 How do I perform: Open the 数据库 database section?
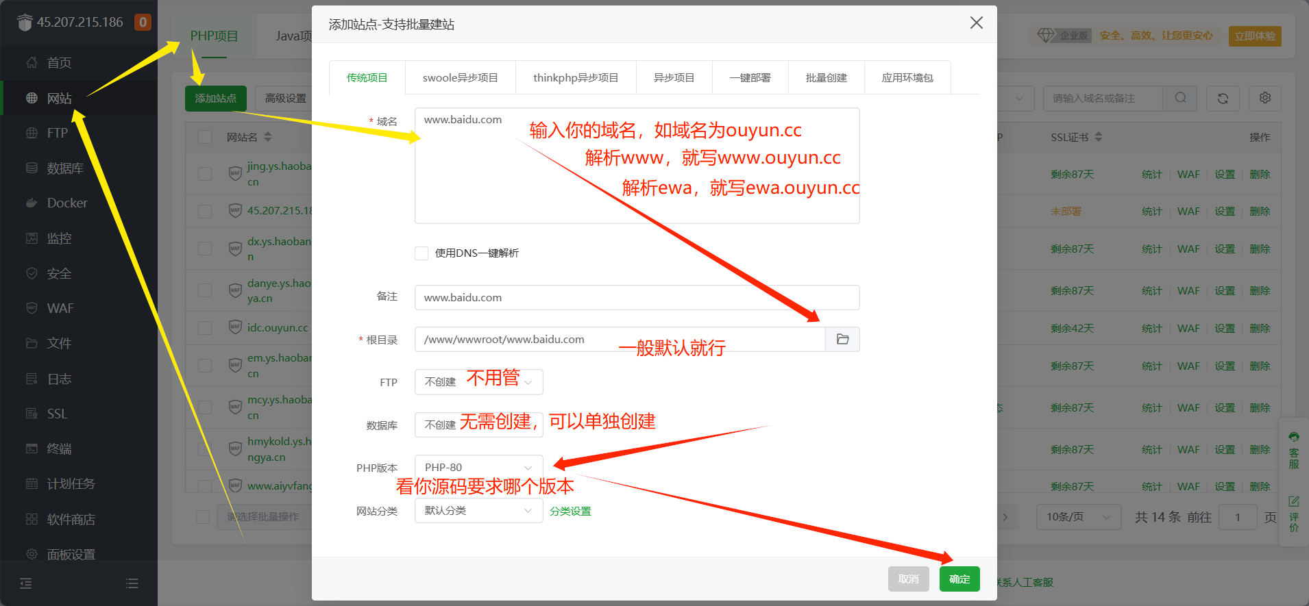tap(64, 168)
